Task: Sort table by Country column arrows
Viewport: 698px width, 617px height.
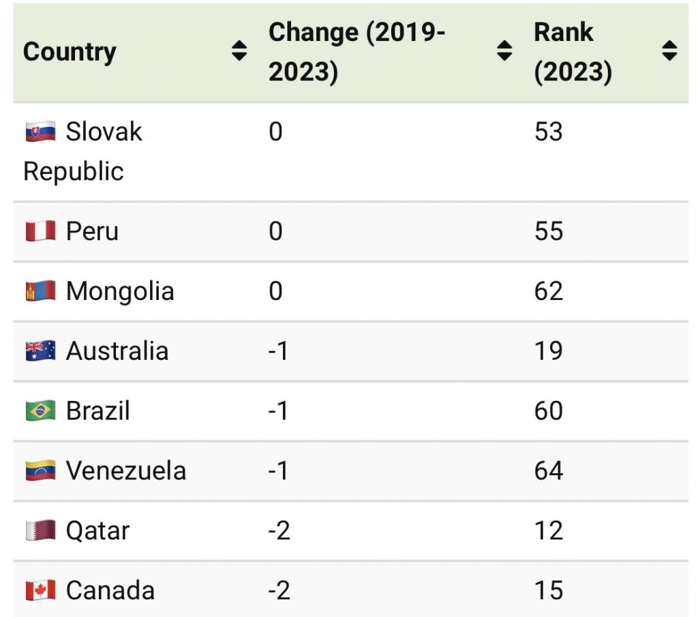Action: [239, 51]
